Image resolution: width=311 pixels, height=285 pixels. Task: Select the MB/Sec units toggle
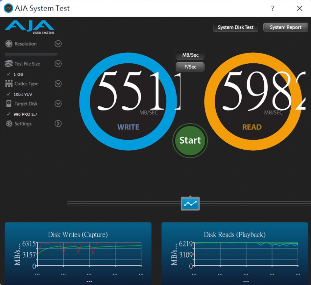[x=190, y=55]
